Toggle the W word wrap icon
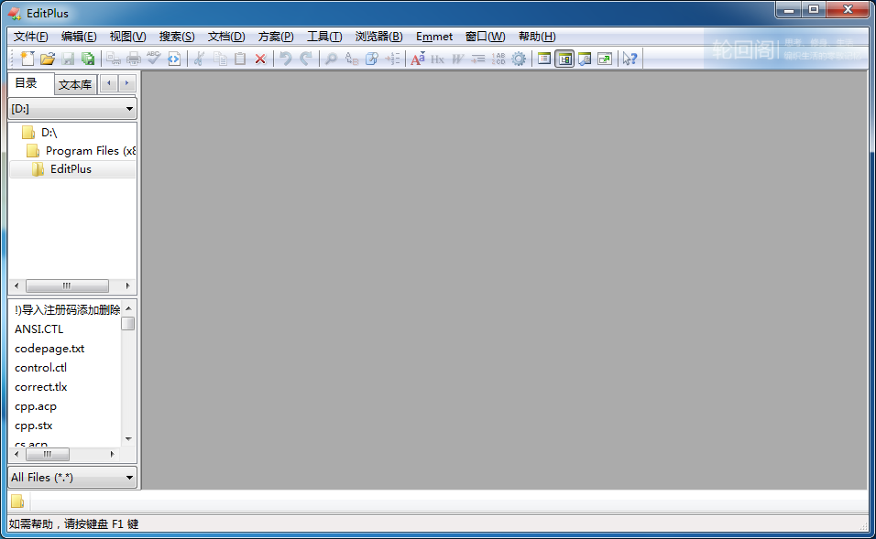Viewport: 876px width, 539px height. [x=457, y=59]
